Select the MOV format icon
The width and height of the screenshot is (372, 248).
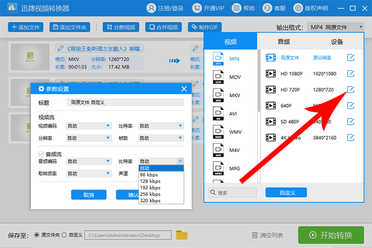pos(218,77)
